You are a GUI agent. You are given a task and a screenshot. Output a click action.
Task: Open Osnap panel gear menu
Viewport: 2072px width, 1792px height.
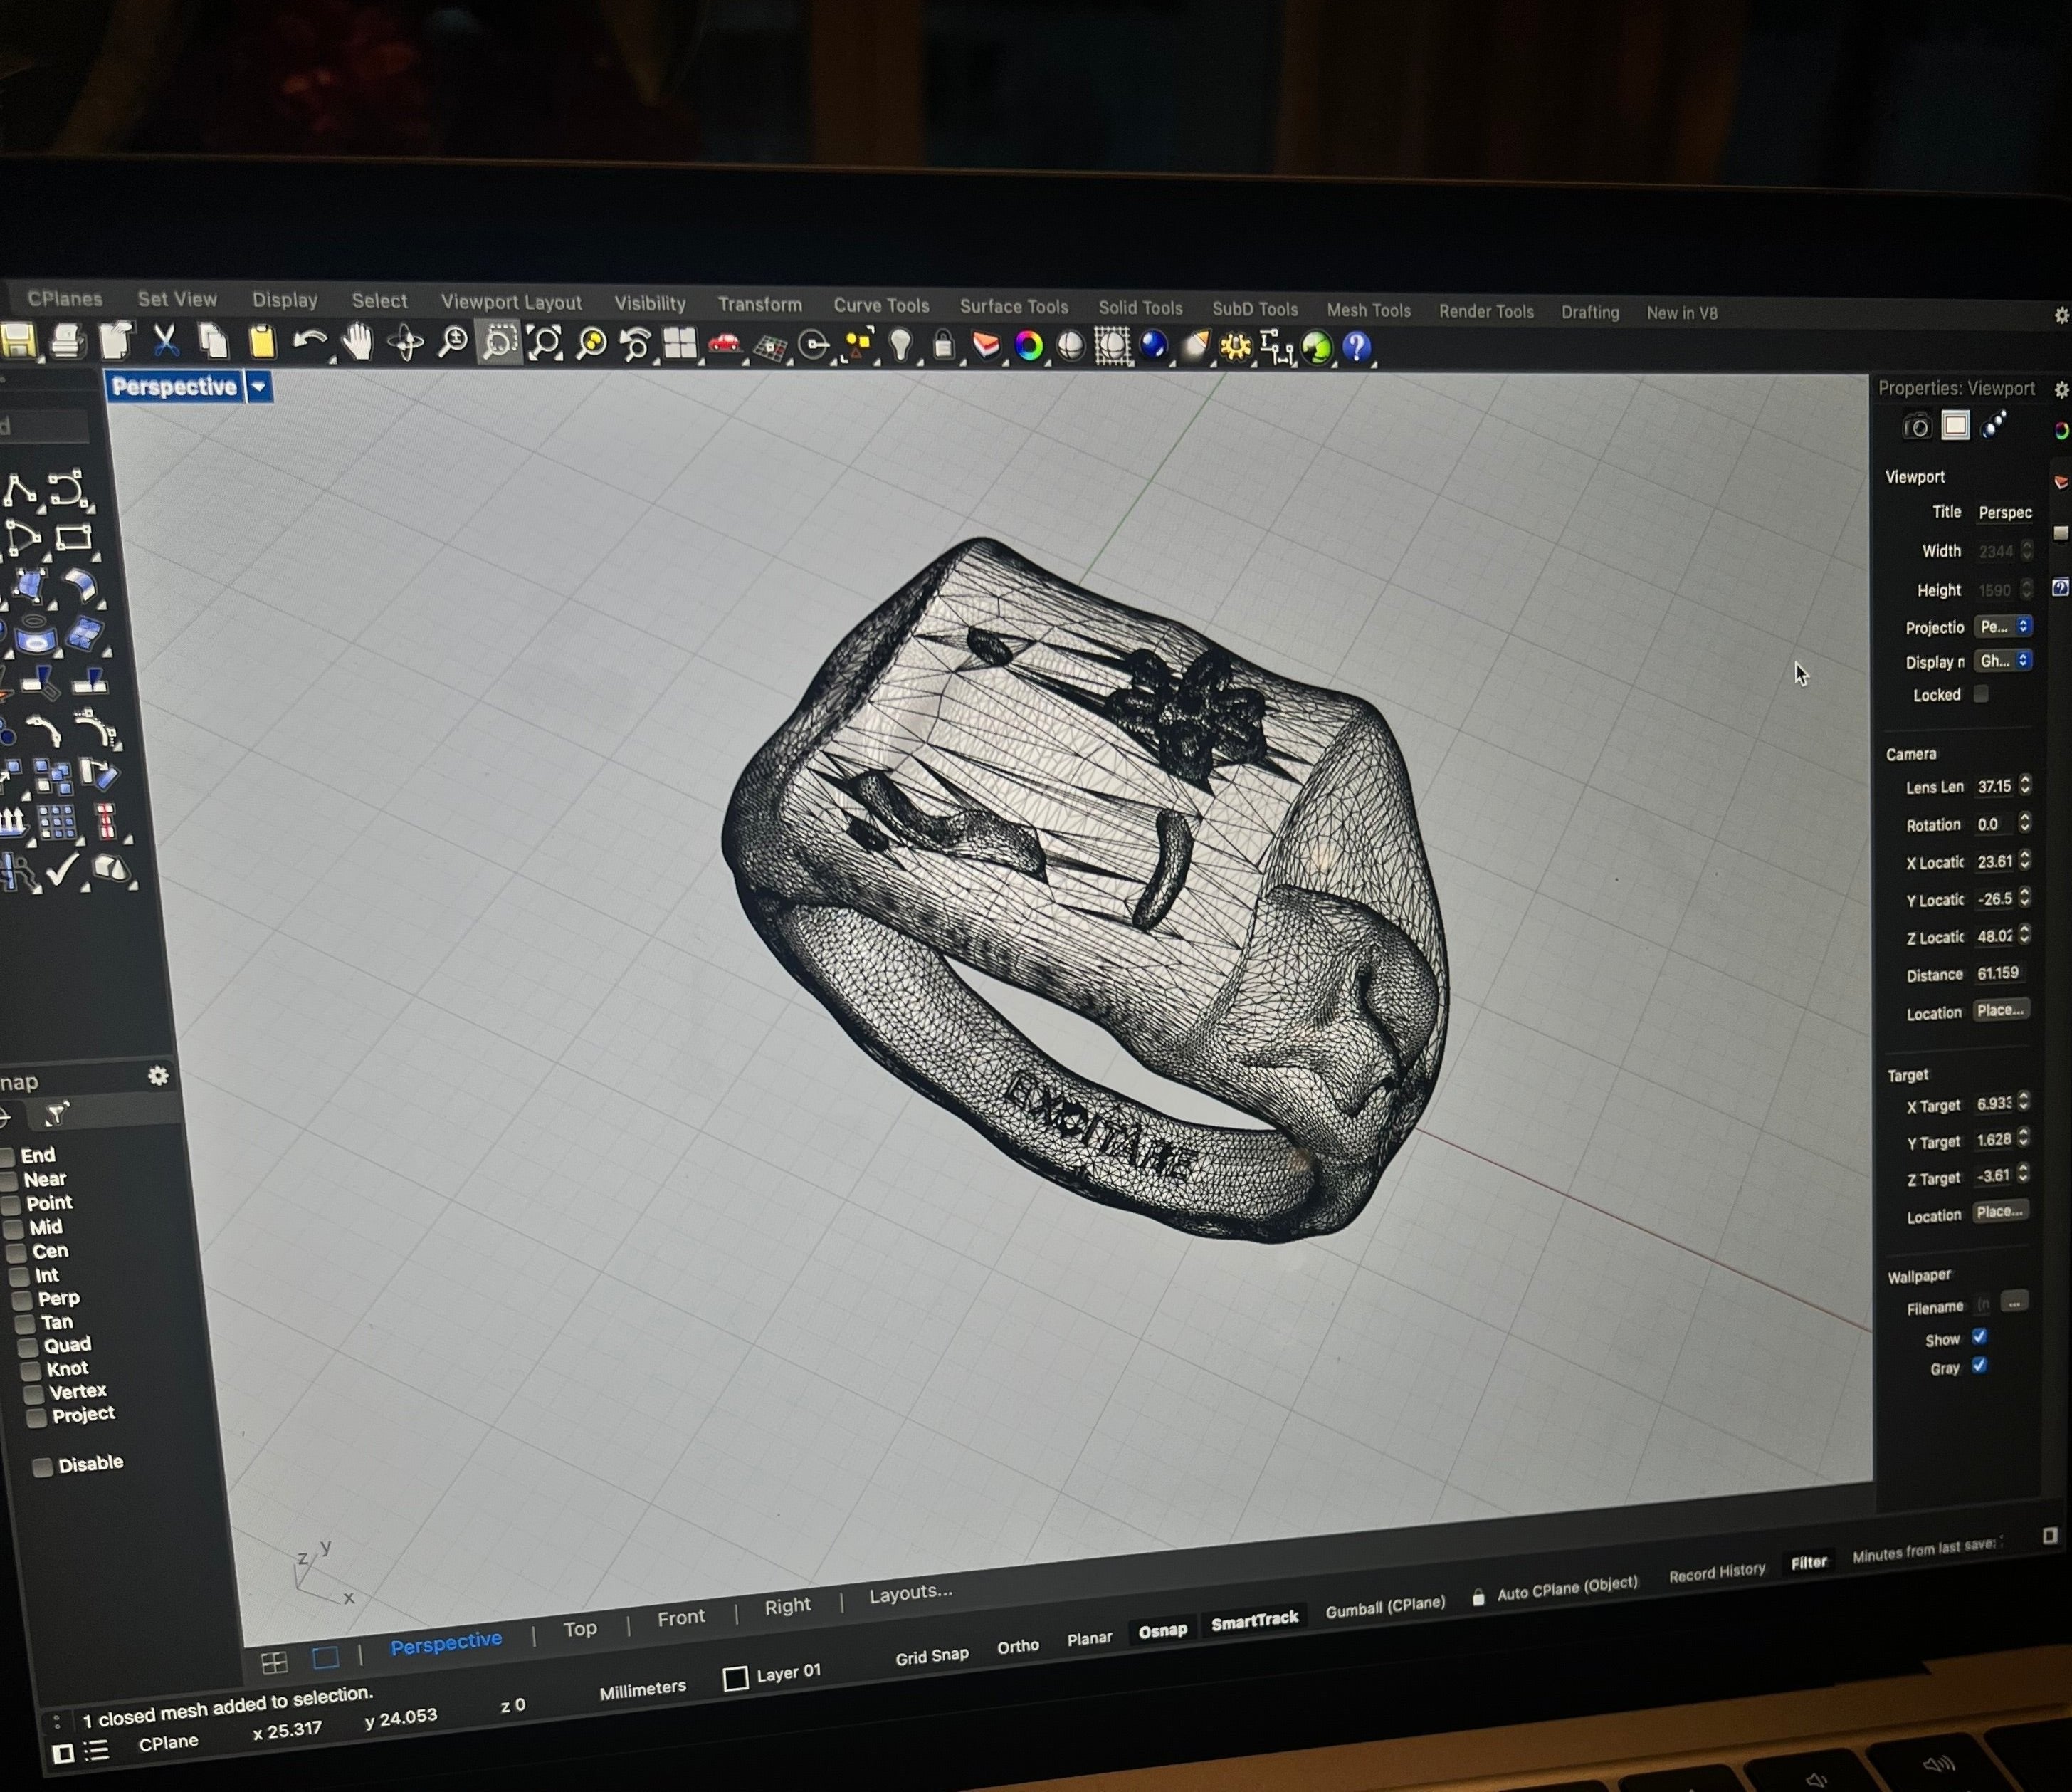coord(158,1076)
